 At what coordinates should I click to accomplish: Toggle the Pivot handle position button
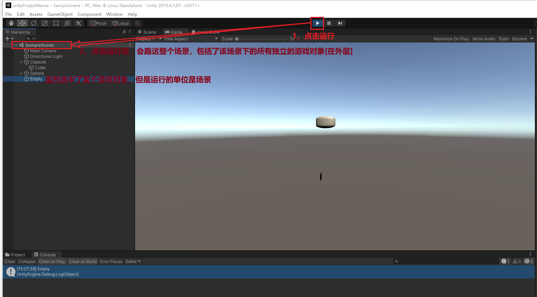pyautogui.click(x=98, y=23)
